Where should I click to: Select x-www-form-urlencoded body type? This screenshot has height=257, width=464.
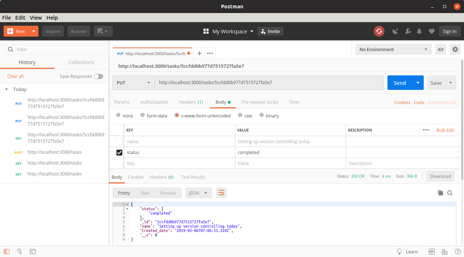point(177,115)
